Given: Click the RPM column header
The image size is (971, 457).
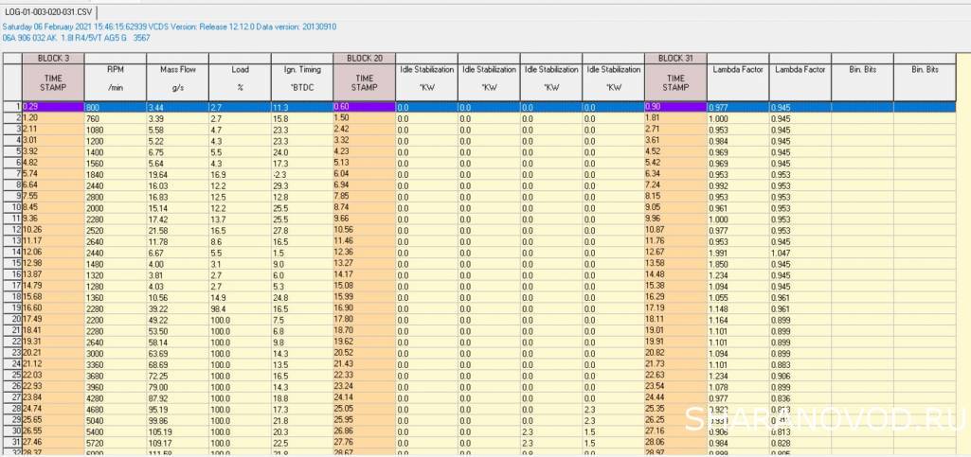Looking at the screenshot, I should click(114, 79).
